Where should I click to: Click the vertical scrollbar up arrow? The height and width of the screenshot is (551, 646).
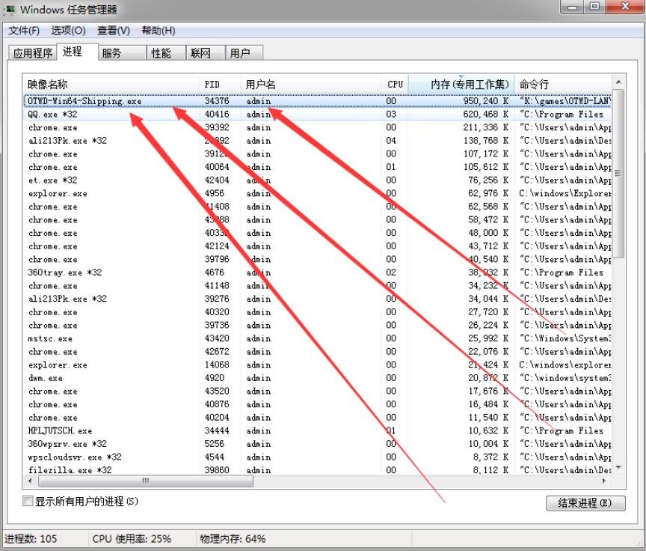point(618,82)
